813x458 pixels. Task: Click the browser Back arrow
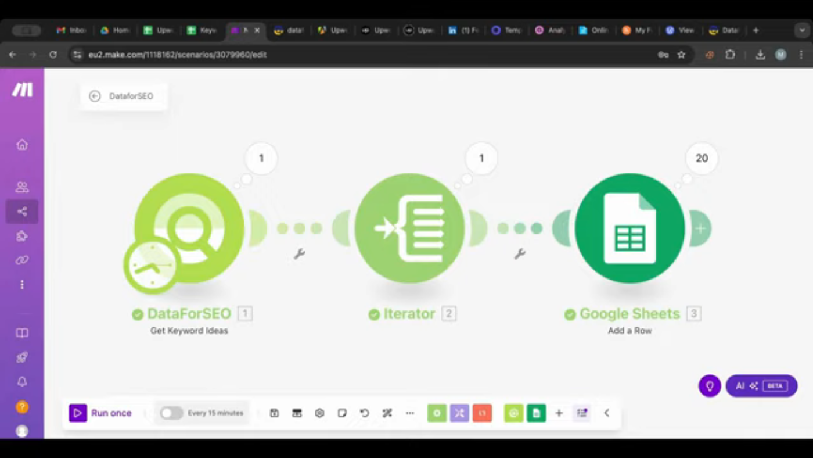click(x=13, y=55)
